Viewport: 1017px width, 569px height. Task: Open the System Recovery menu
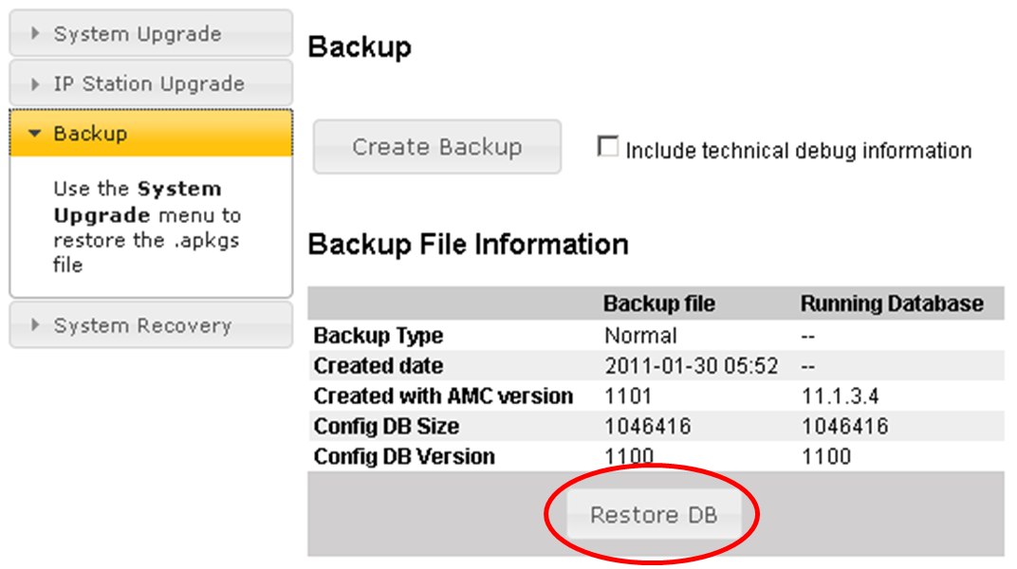142,325
